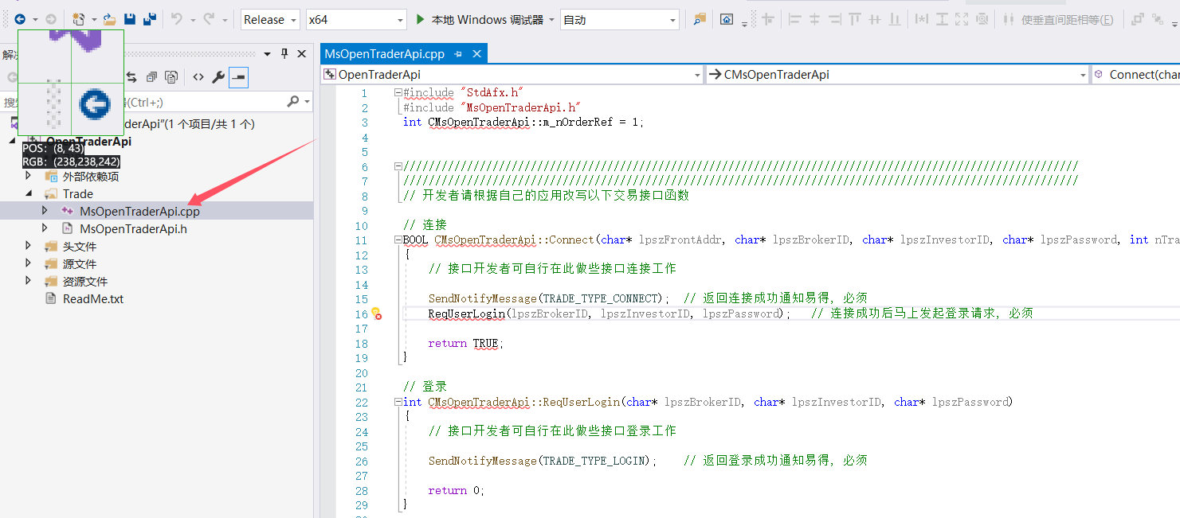Image resolution: width=1180 pixels, height=518 pixels.
Task: Click the Bring to Front icon
Action: point(1137,19)
